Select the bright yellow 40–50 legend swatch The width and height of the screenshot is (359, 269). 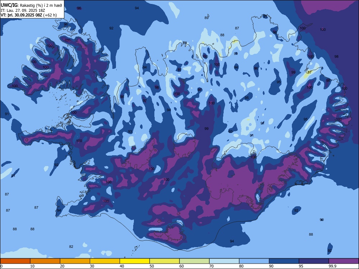click(x=135, y=261)
